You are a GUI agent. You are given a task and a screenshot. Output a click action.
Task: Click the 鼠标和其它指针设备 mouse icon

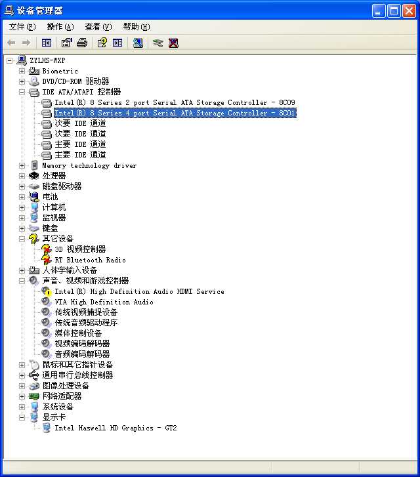tap(34, 364)
